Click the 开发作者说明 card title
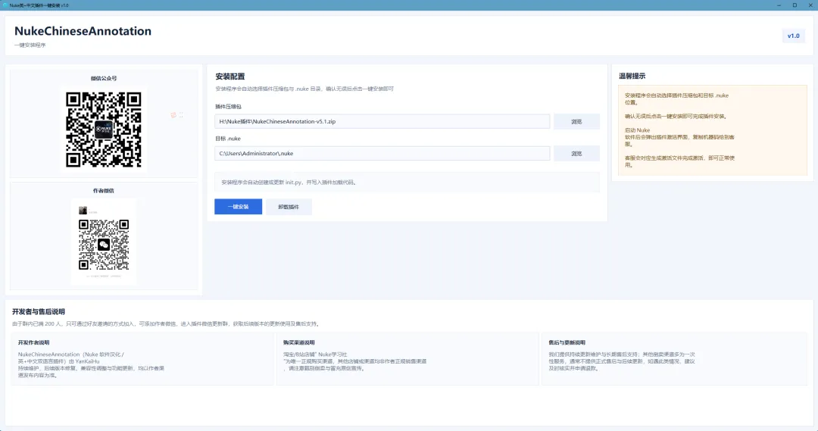The image size is (818, 431). [x=33, y=343]
